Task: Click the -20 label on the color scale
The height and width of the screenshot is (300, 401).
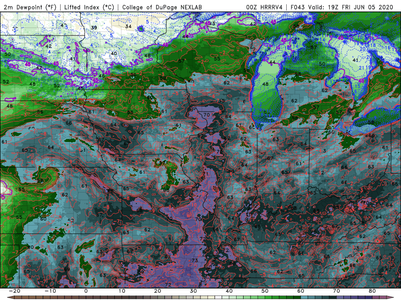Action: [15, 291]
